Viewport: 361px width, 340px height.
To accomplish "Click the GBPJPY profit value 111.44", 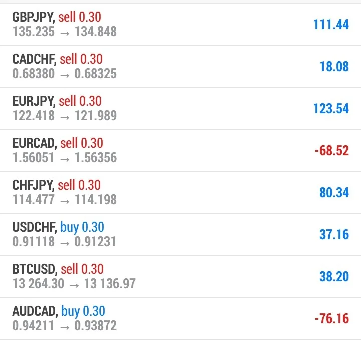I will point(331,25).
